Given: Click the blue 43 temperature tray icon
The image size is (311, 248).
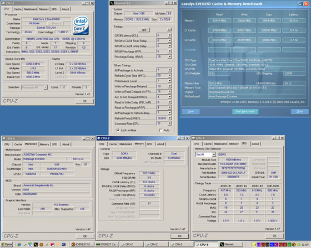Looking at the screenshot, I should 272,245.
